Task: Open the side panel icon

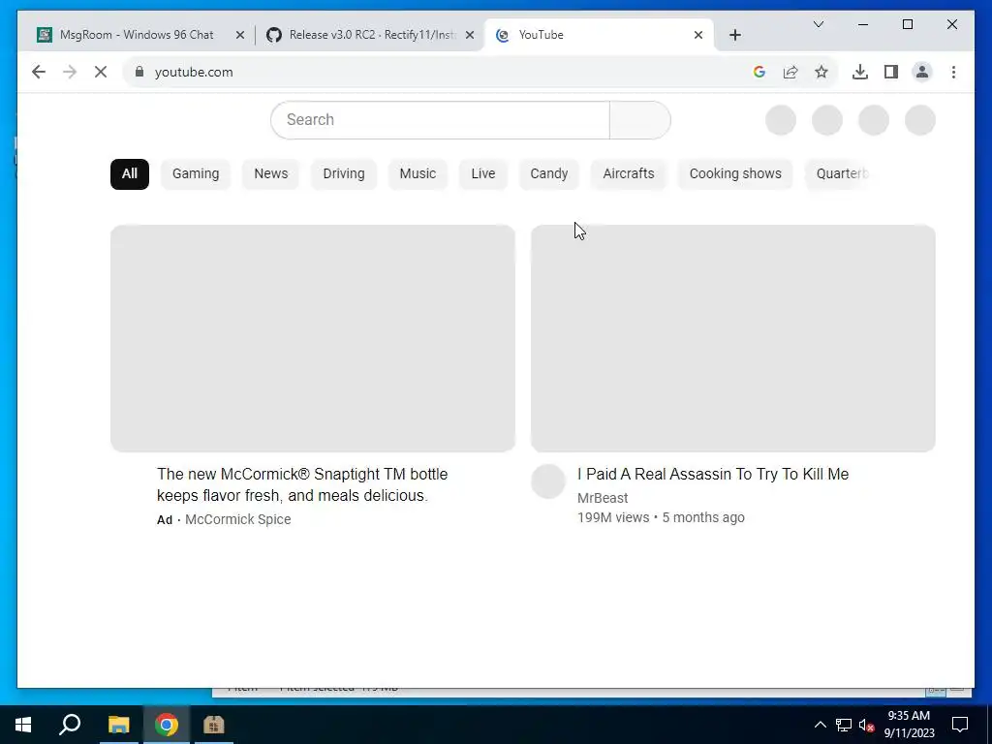Action: pyautogui.click(x=891, y=72)
